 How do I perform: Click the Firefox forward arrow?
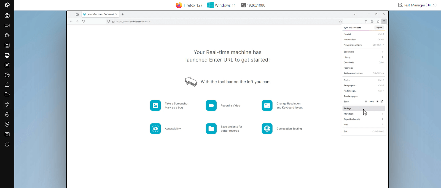(77, 21)
